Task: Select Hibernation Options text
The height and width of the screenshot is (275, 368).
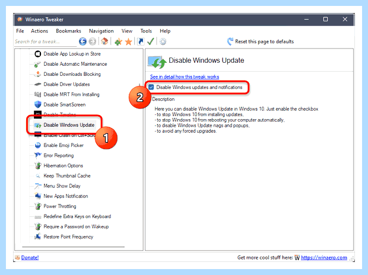Action: click(x=64, y=165)
